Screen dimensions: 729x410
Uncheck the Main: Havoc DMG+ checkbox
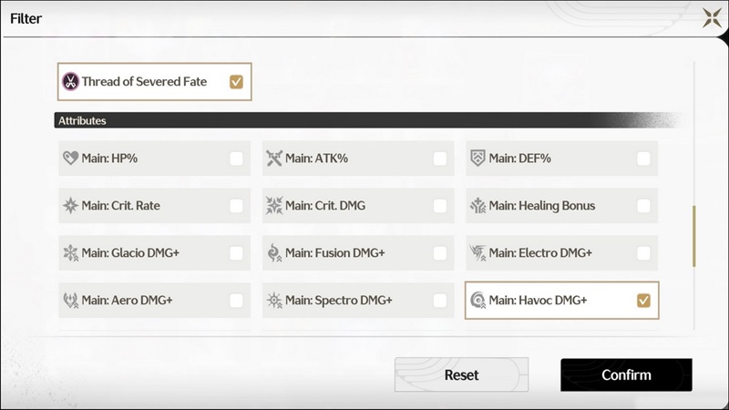(x=643, y=301)
